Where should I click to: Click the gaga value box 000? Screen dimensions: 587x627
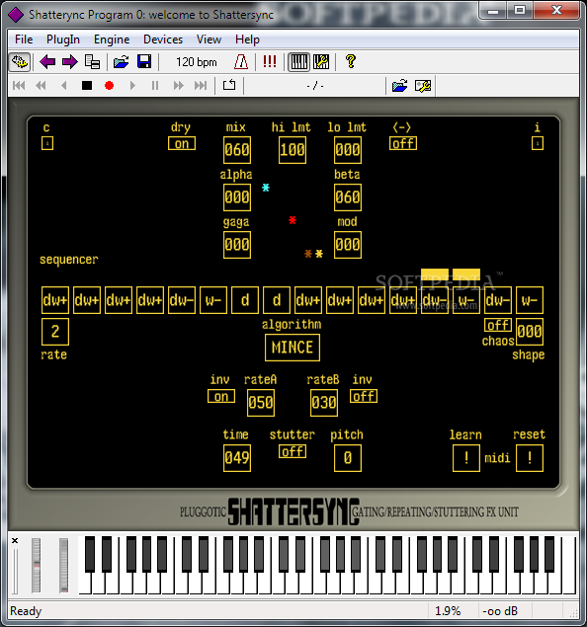pos(237,245)
